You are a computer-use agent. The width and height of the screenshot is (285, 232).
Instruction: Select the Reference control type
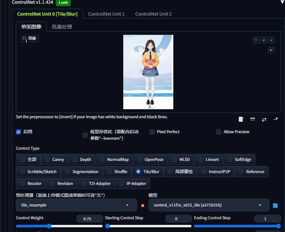pyautogui.click(x=252, y=172)
